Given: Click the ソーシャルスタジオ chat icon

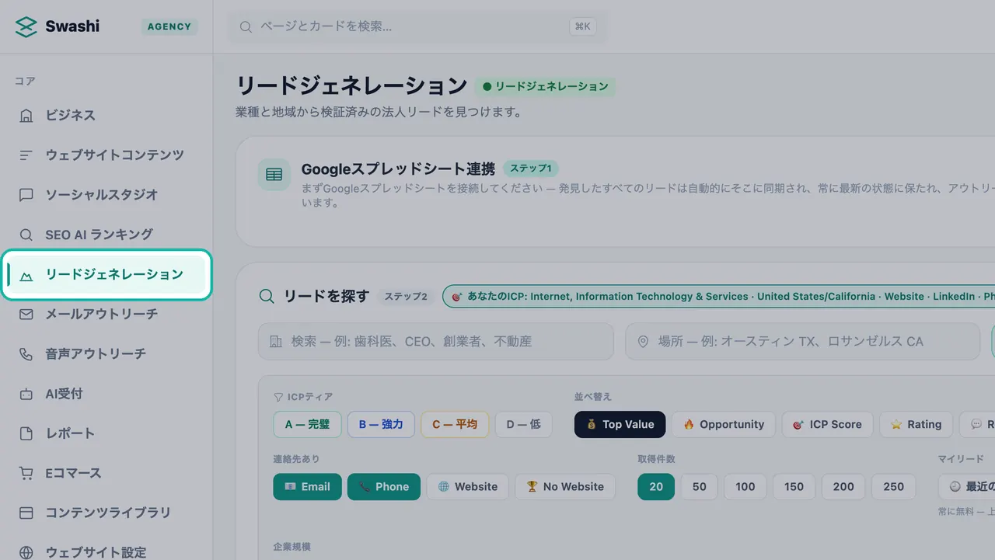Looking at the screenshot, I should [26, 195].
